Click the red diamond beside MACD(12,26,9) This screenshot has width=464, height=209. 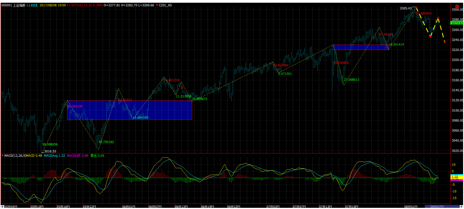(3, 156)
